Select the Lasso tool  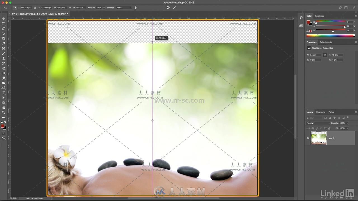click(x=4, y=29)
